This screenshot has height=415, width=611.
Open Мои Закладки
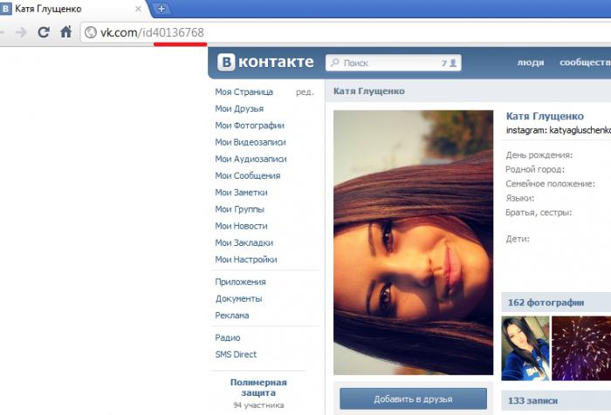(244, 242)
